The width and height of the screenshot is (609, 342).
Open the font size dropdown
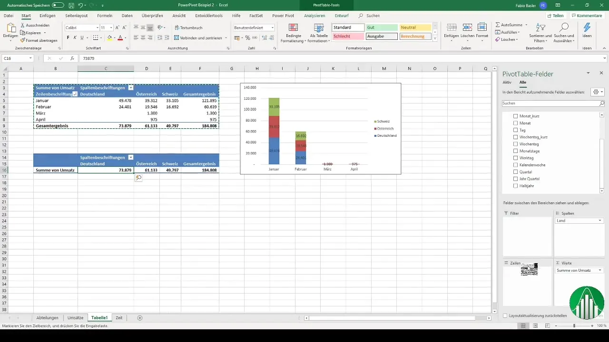[111, 28]
